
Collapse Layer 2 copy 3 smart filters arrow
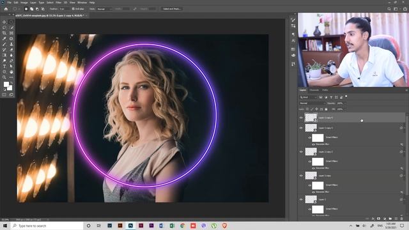[x=405, y=128]
